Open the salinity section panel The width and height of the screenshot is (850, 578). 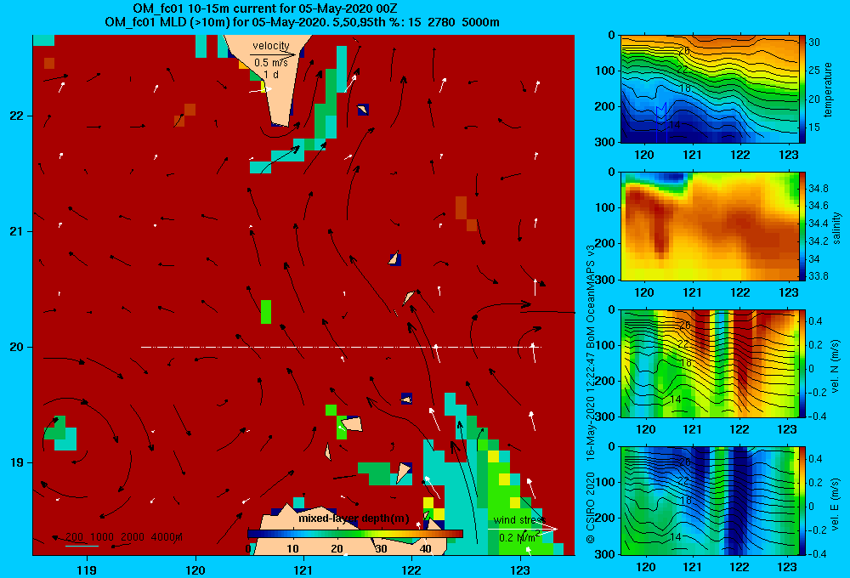tap(709, 226)
